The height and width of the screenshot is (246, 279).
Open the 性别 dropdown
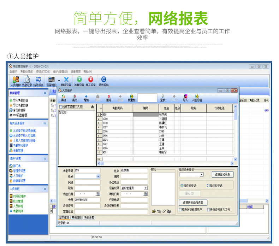coord(98,176)
